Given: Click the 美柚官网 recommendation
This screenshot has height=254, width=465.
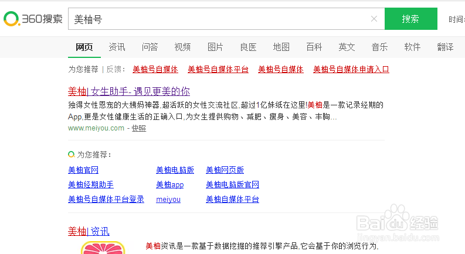Looking at the screenshot, I should click(x=83, y=170).
